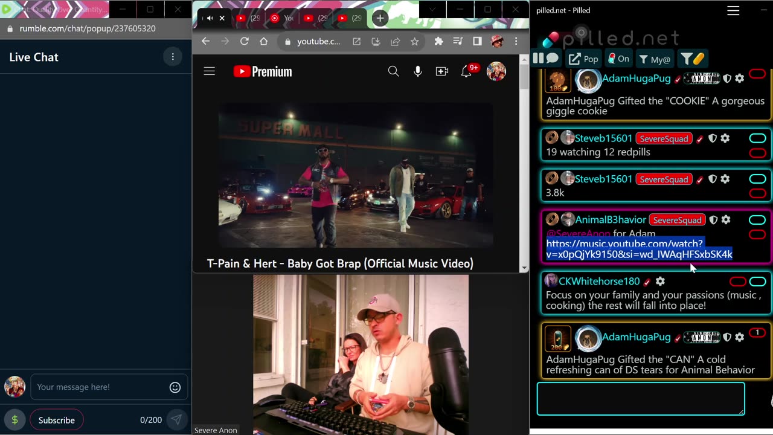
Task: Click CKWhitehorse180 username
Action: pyautogui.click(x=599, y=281)
